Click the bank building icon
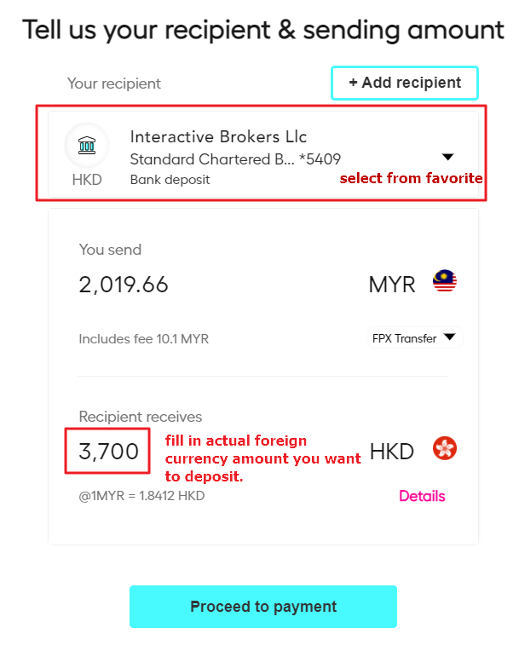Viewport: 519px width, 651px height. 87,146
